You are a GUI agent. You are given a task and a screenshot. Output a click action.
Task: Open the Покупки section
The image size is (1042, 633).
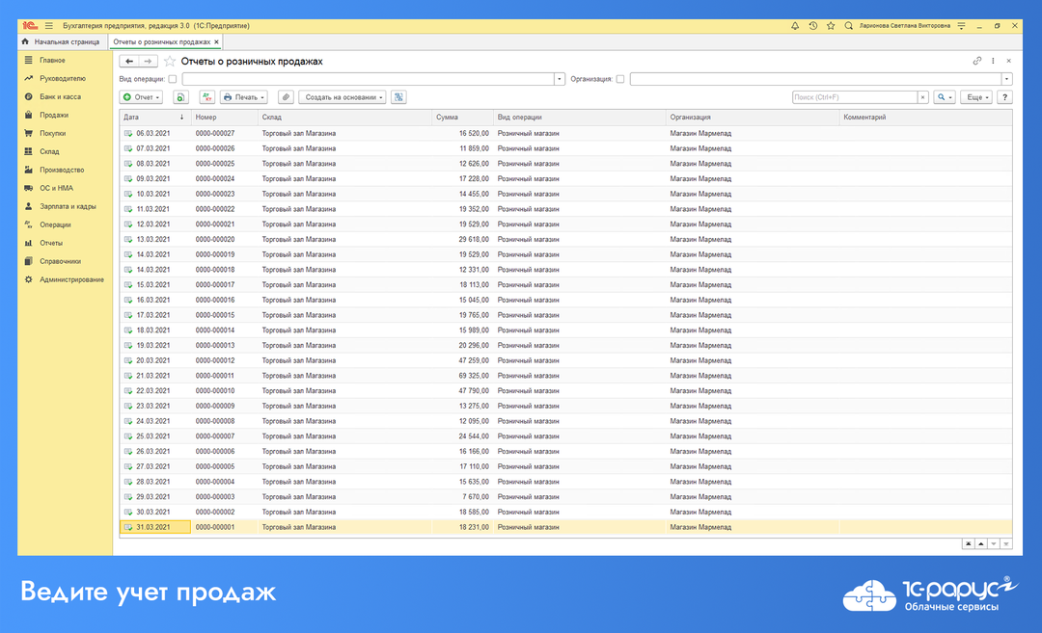pos(52,133)
